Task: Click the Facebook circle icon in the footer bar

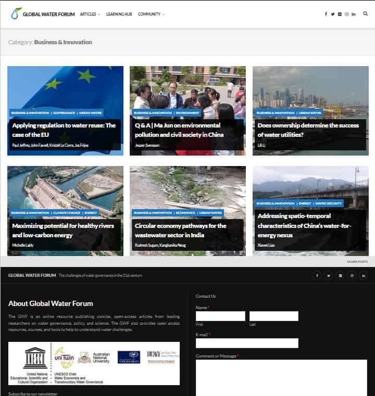Action: point(316,276)
